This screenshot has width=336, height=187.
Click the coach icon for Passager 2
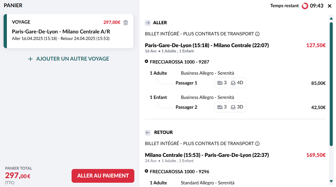(x=220, y=107)
